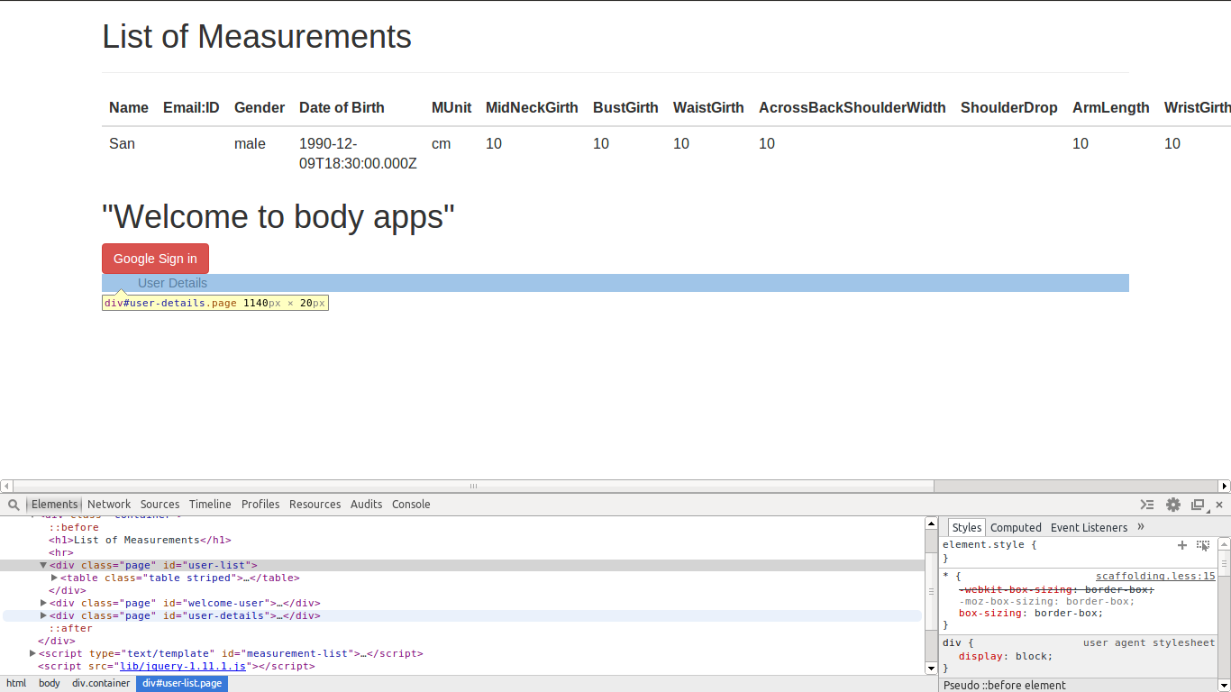Expand the table striped node

pos(54,578)
